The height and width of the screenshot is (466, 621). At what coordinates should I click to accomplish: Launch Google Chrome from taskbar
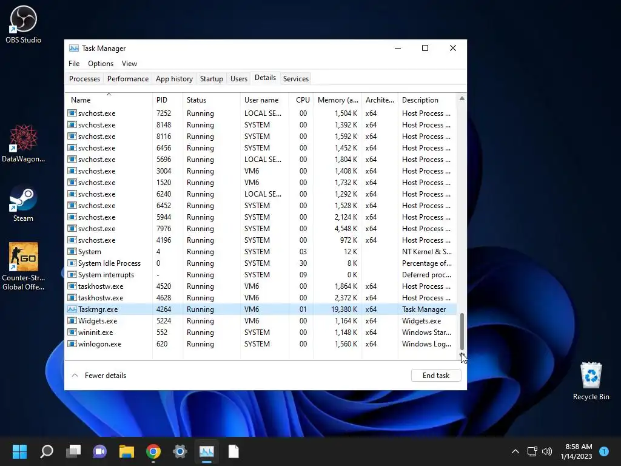(153, 451)
